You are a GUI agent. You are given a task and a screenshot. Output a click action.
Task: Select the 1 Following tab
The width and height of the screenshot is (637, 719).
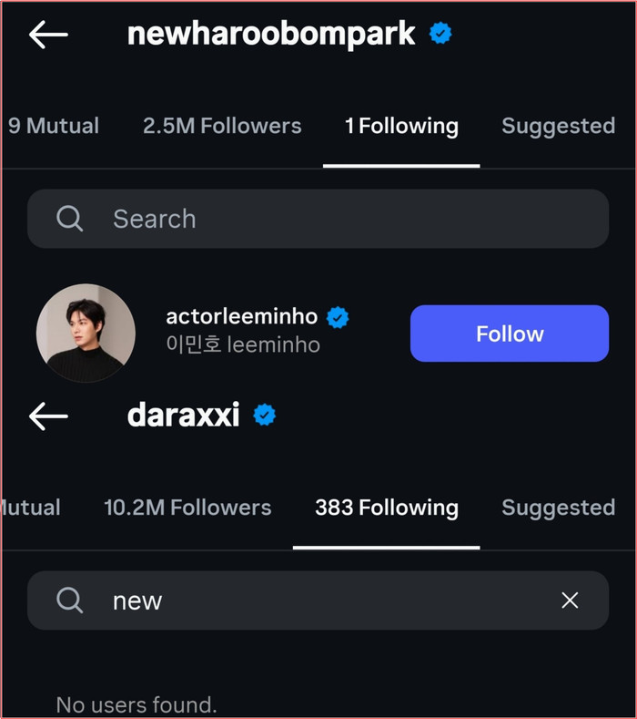[401, 126]
